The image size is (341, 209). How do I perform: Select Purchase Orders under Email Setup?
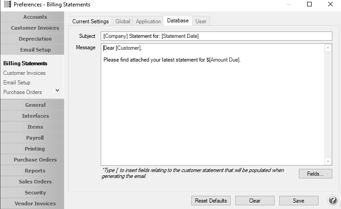[22, 92]
